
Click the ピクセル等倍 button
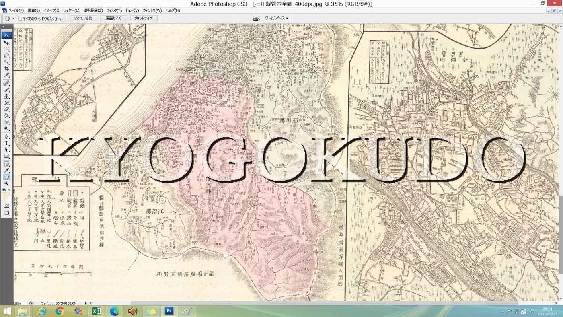pyautogui.click(x=83, y=19)
